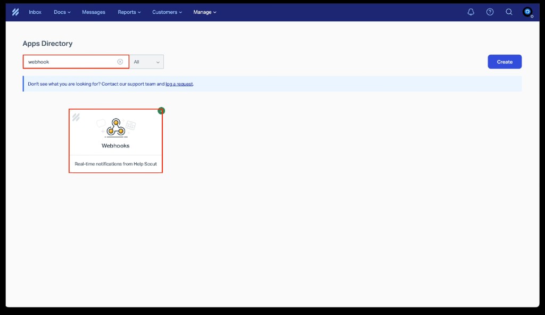The width and height of the screenshot is (545, 315).
Task: Open the help question mark icon
Action: (x=490, y=12)
